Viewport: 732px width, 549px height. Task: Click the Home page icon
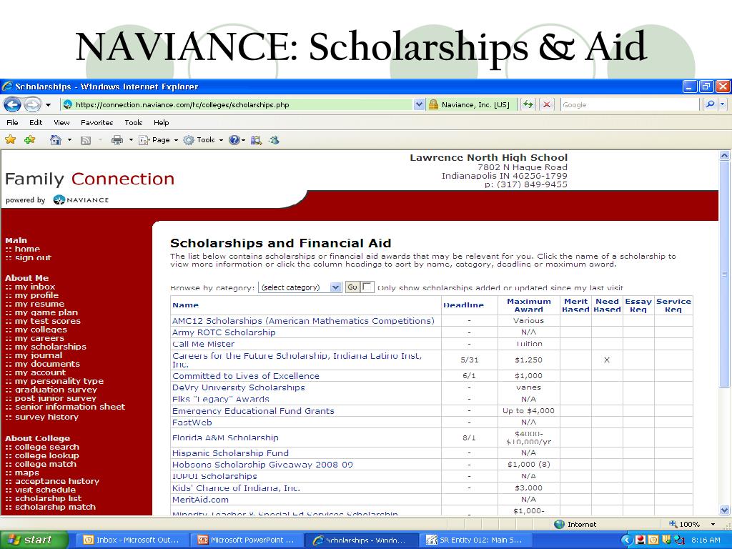[x=56, y=139]
